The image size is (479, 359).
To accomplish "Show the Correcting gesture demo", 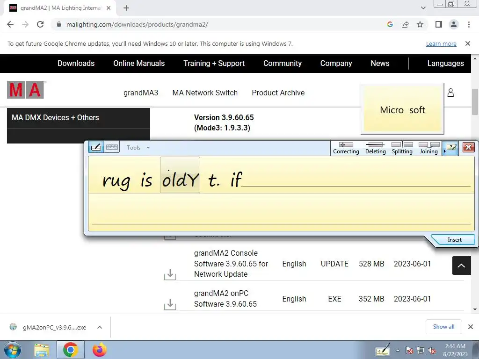I will [346, 148].
